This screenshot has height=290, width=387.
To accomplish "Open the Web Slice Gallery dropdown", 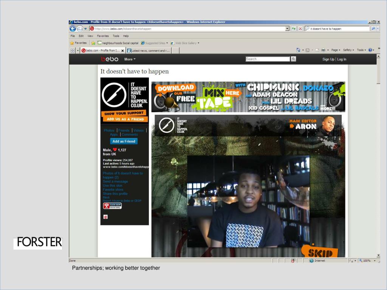I will 185,43.
